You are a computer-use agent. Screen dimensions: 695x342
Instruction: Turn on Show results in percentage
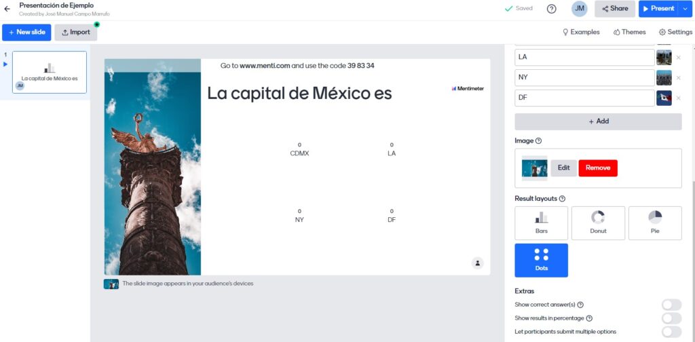(671, 318)
